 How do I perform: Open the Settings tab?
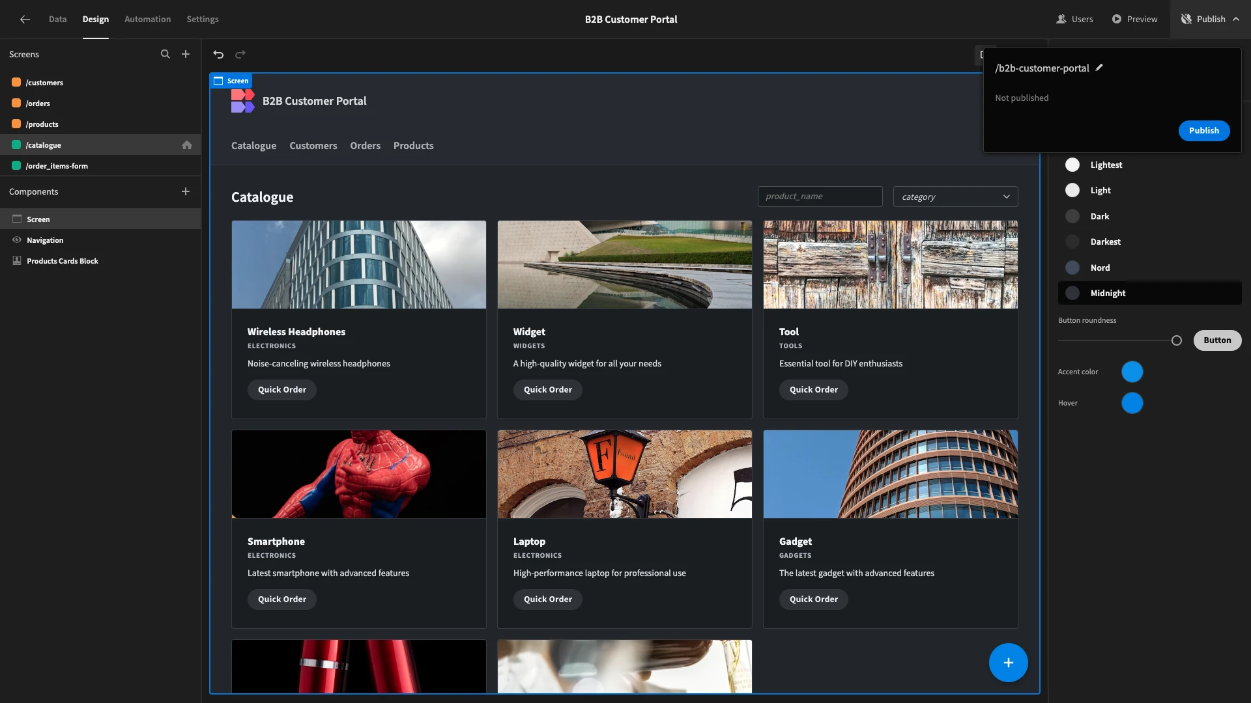(x=203, y=19)
